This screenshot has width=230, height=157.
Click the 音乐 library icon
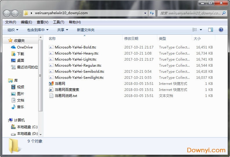click(13, 107)
